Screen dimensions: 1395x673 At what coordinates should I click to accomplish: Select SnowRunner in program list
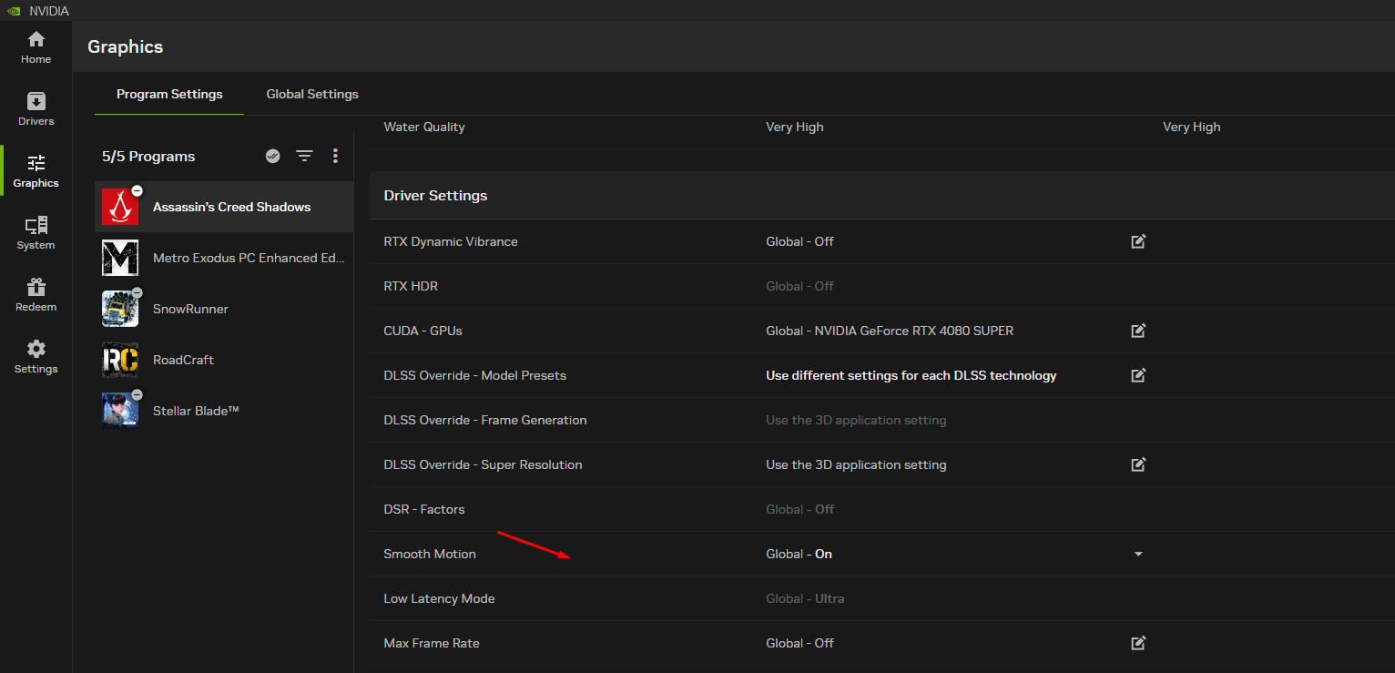(224, 309)
